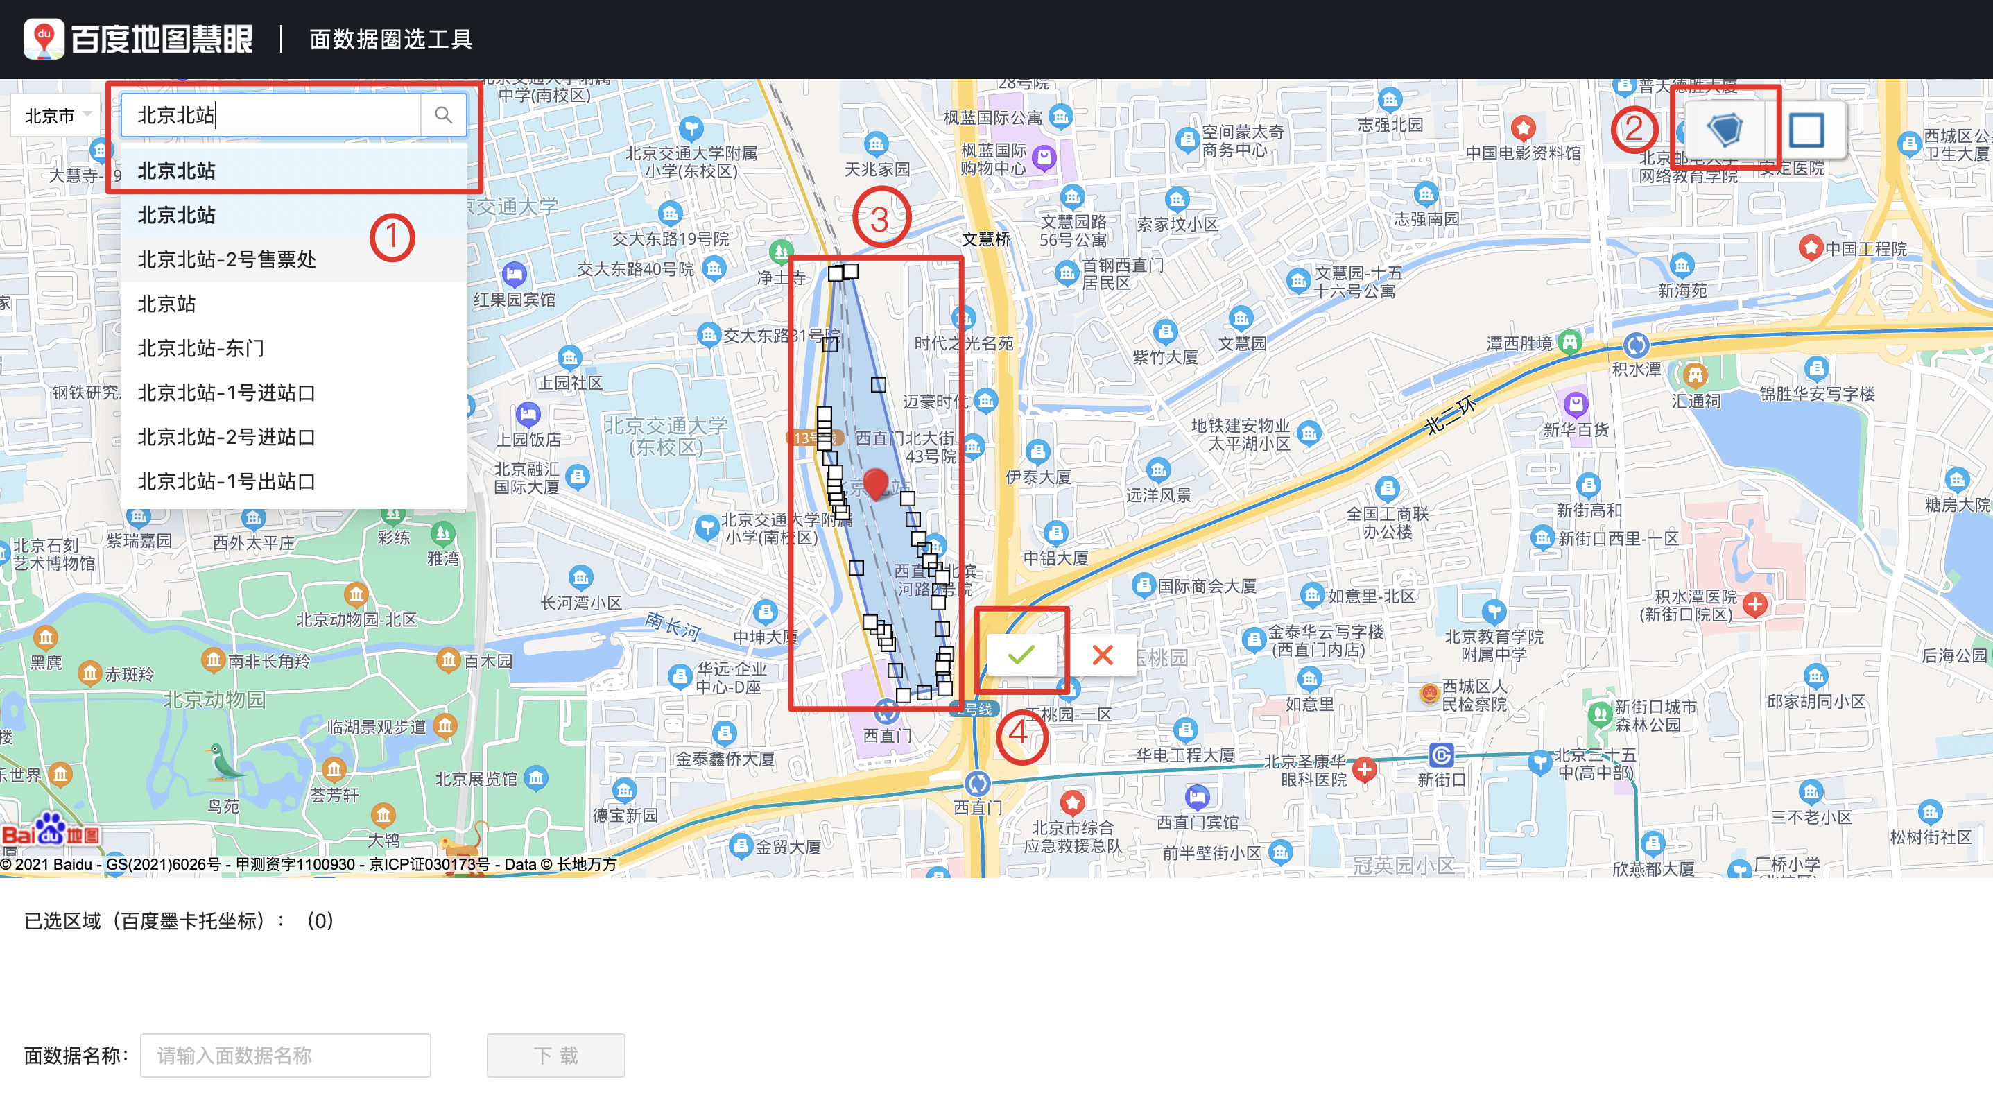Select the rectangle drawing tool
Screen dimensions: 1993x1118
1806,129
